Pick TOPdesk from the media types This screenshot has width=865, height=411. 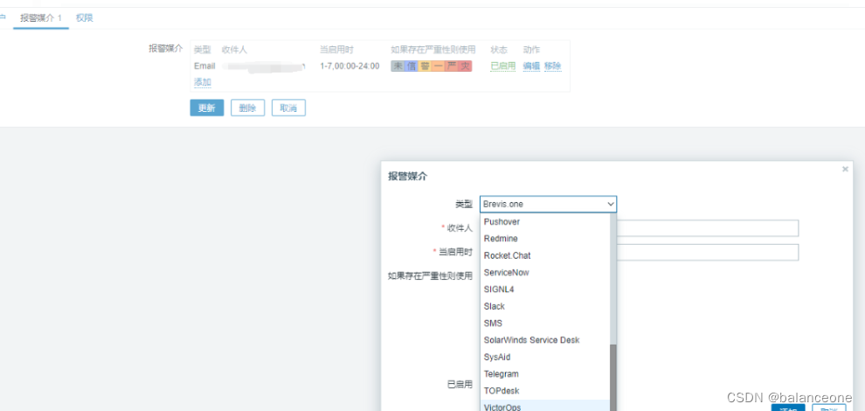pos(544,391)
